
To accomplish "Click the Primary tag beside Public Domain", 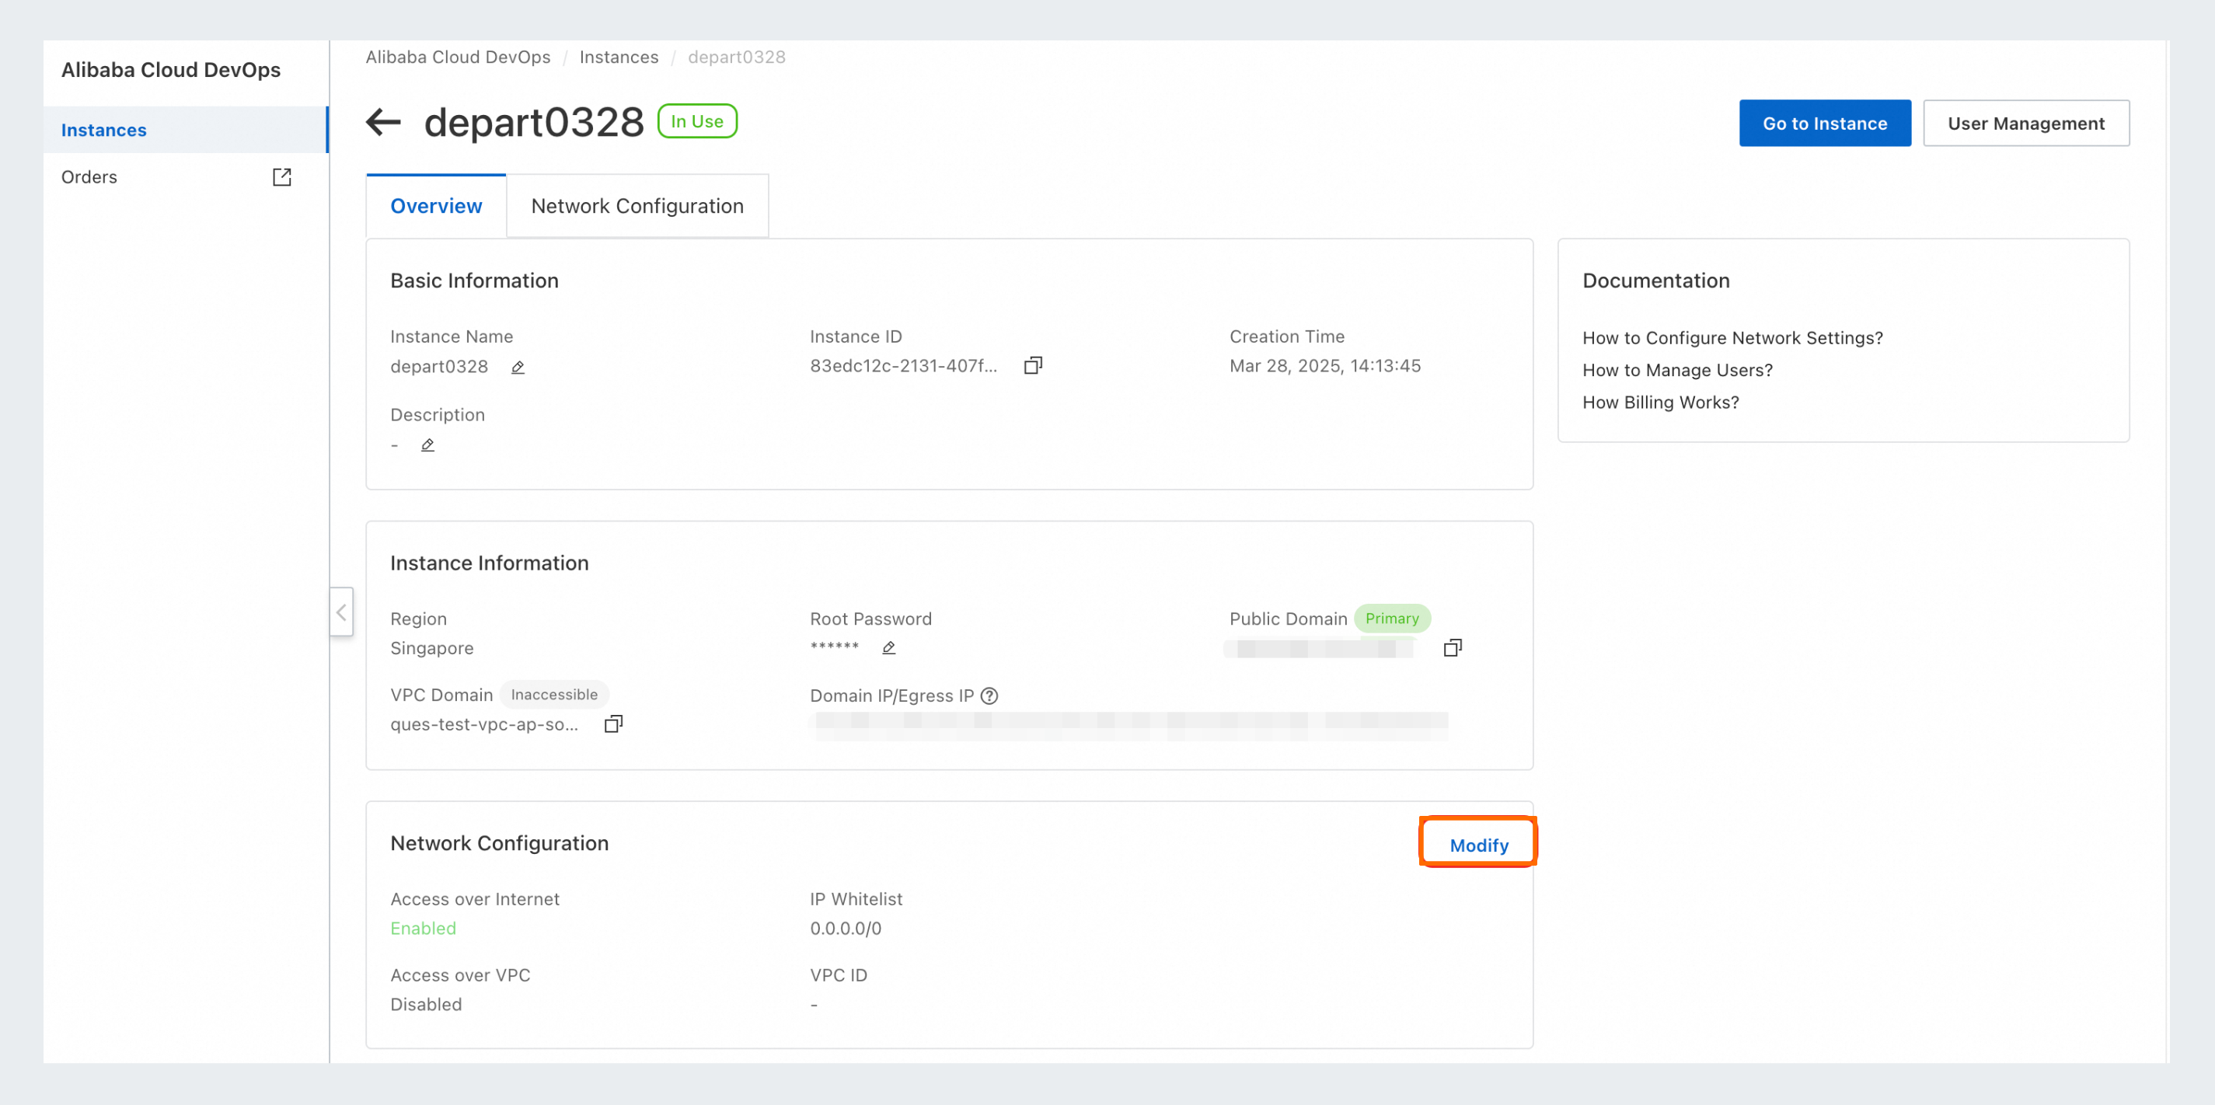I will (1391, 619).
